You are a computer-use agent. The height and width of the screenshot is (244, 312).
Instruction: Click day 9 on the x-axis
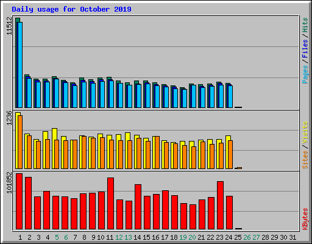coord(93,237)
